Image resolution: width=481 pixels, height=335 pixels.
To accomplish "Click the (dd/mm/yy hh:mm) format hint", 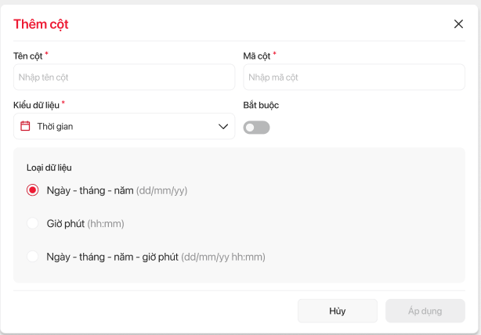I will coord(223,257).
